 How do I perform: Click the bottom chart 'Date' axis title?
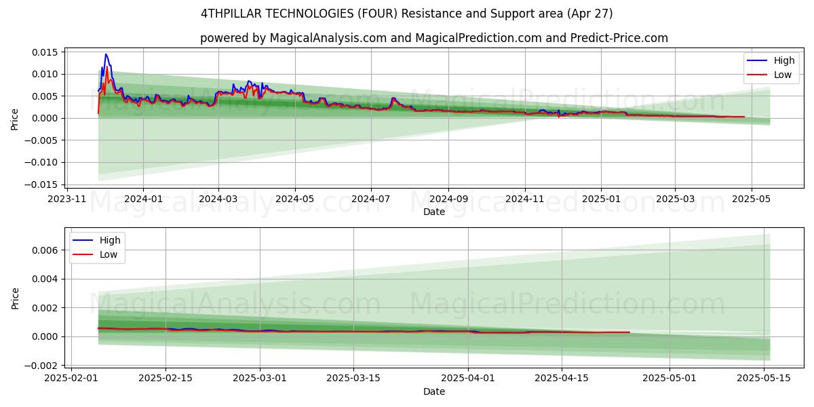(434, 391)
